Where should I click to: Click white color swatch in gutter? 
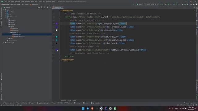coord(57,30)
